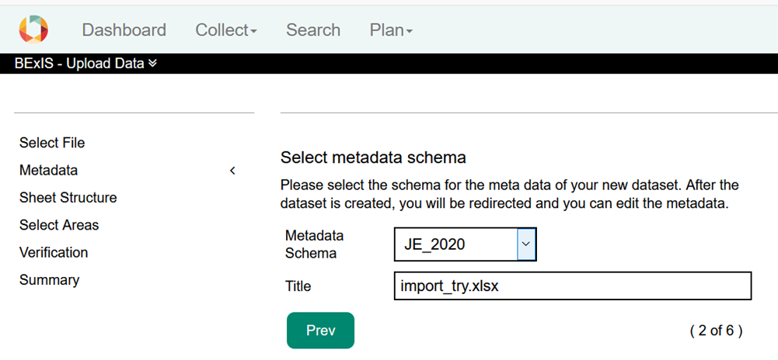Image resolution: width=778 pixels, height=360 pixels.
Task: Open the Verification step
Action: tap(54, 252)
